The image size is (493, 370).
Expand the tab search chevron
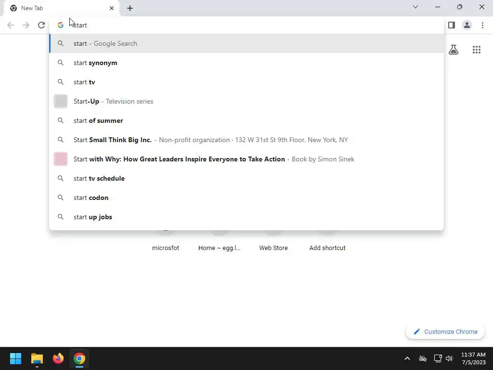coord(415,7)
